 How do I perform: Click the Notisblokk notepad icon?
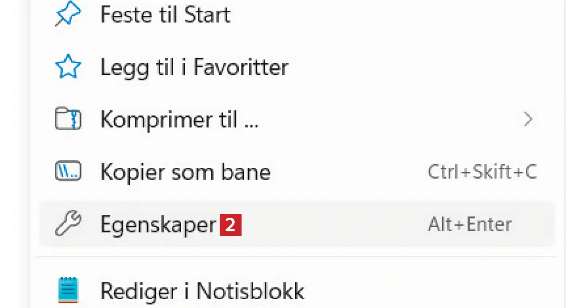pos(68,290)
